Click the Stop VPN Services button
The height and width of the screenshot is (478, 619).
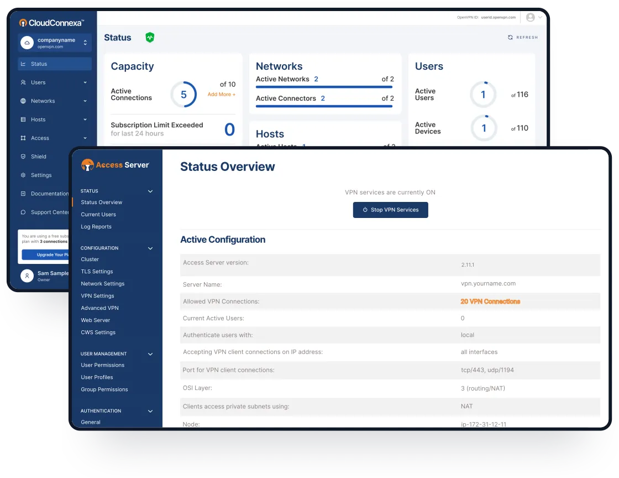[x=390, y=210]
